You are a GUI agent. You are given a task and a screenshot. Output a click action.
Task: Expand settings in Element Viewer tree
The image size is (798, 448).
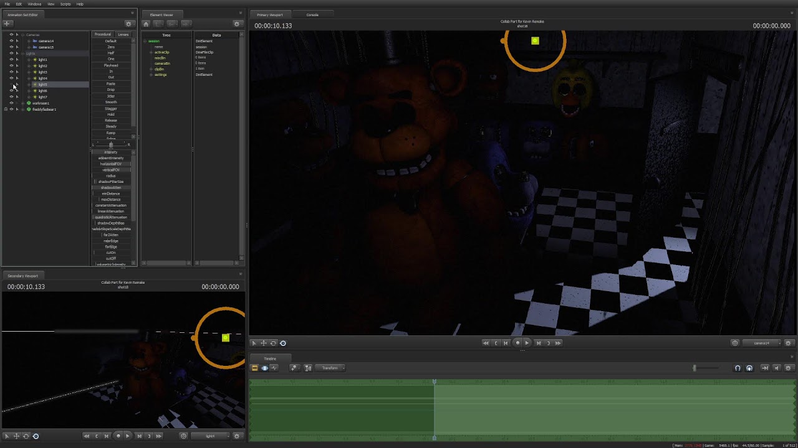click(151, 75)
